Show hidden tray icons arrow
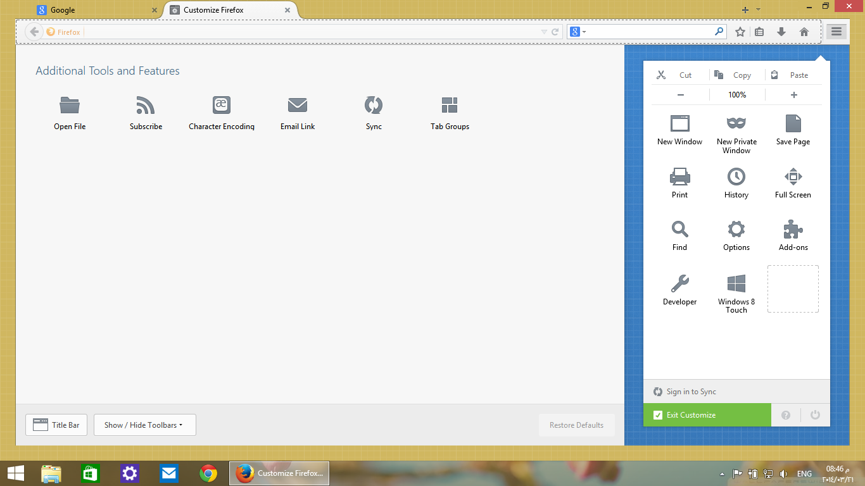This screenshot has width=865, height=486. (x=723, y=474)
